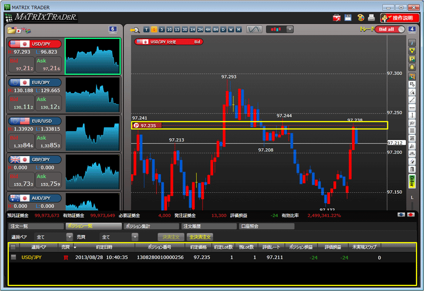Open the Color picker button in sidebar
The image size is (424, 291).
(412, 181)
